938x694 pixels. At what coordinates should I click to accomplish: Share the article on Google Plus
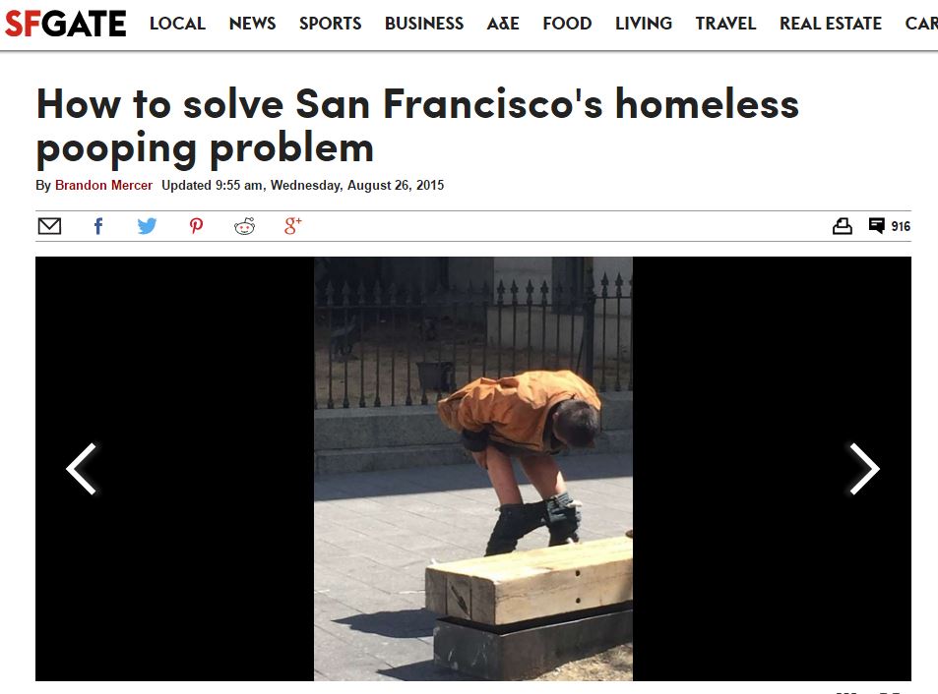[292, 226]
